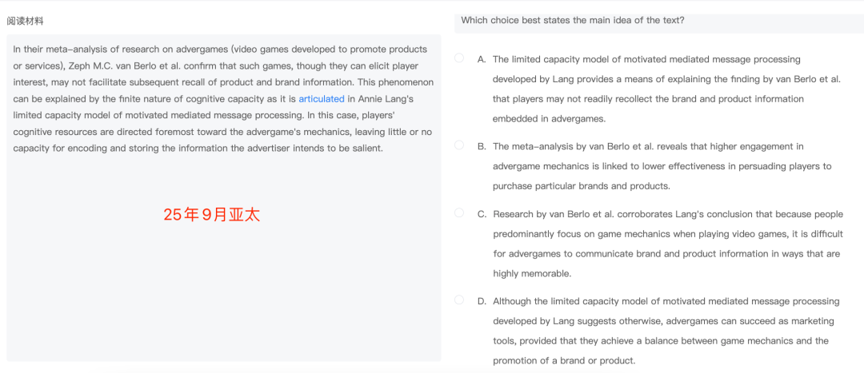Screen dimensions: 864x373
Task: Select the radio button for option A
Action: [x=459, y=58]
